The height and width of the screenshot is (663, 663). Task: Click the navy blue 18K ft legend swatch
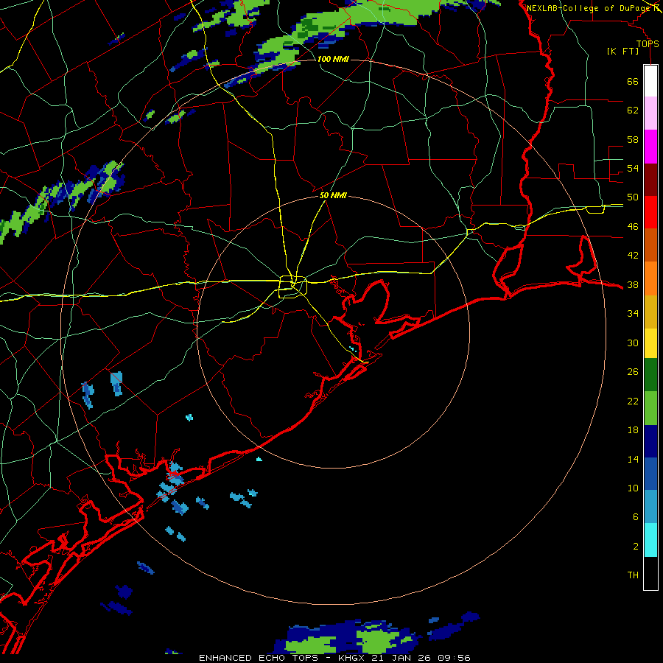coord(650,441)
